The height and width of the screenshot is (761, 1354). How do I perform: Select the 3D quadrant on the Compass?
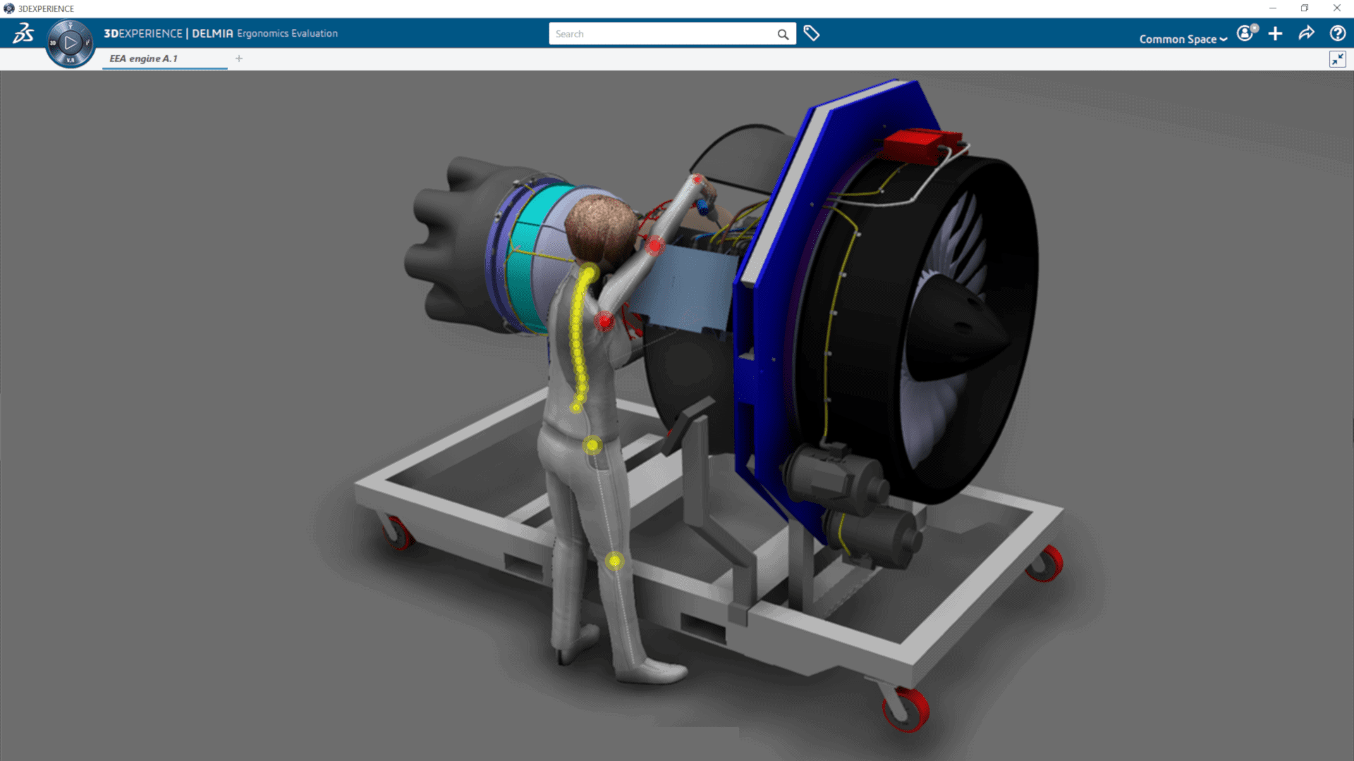pyautogui.click(x=53, y=43)
